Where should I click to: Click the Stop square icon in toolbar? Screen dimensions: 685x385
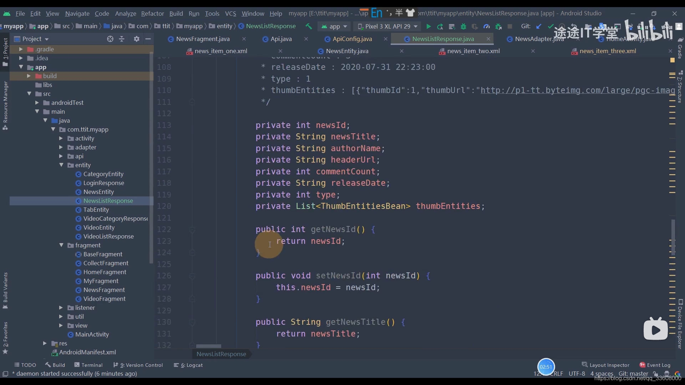pos(510,26)
